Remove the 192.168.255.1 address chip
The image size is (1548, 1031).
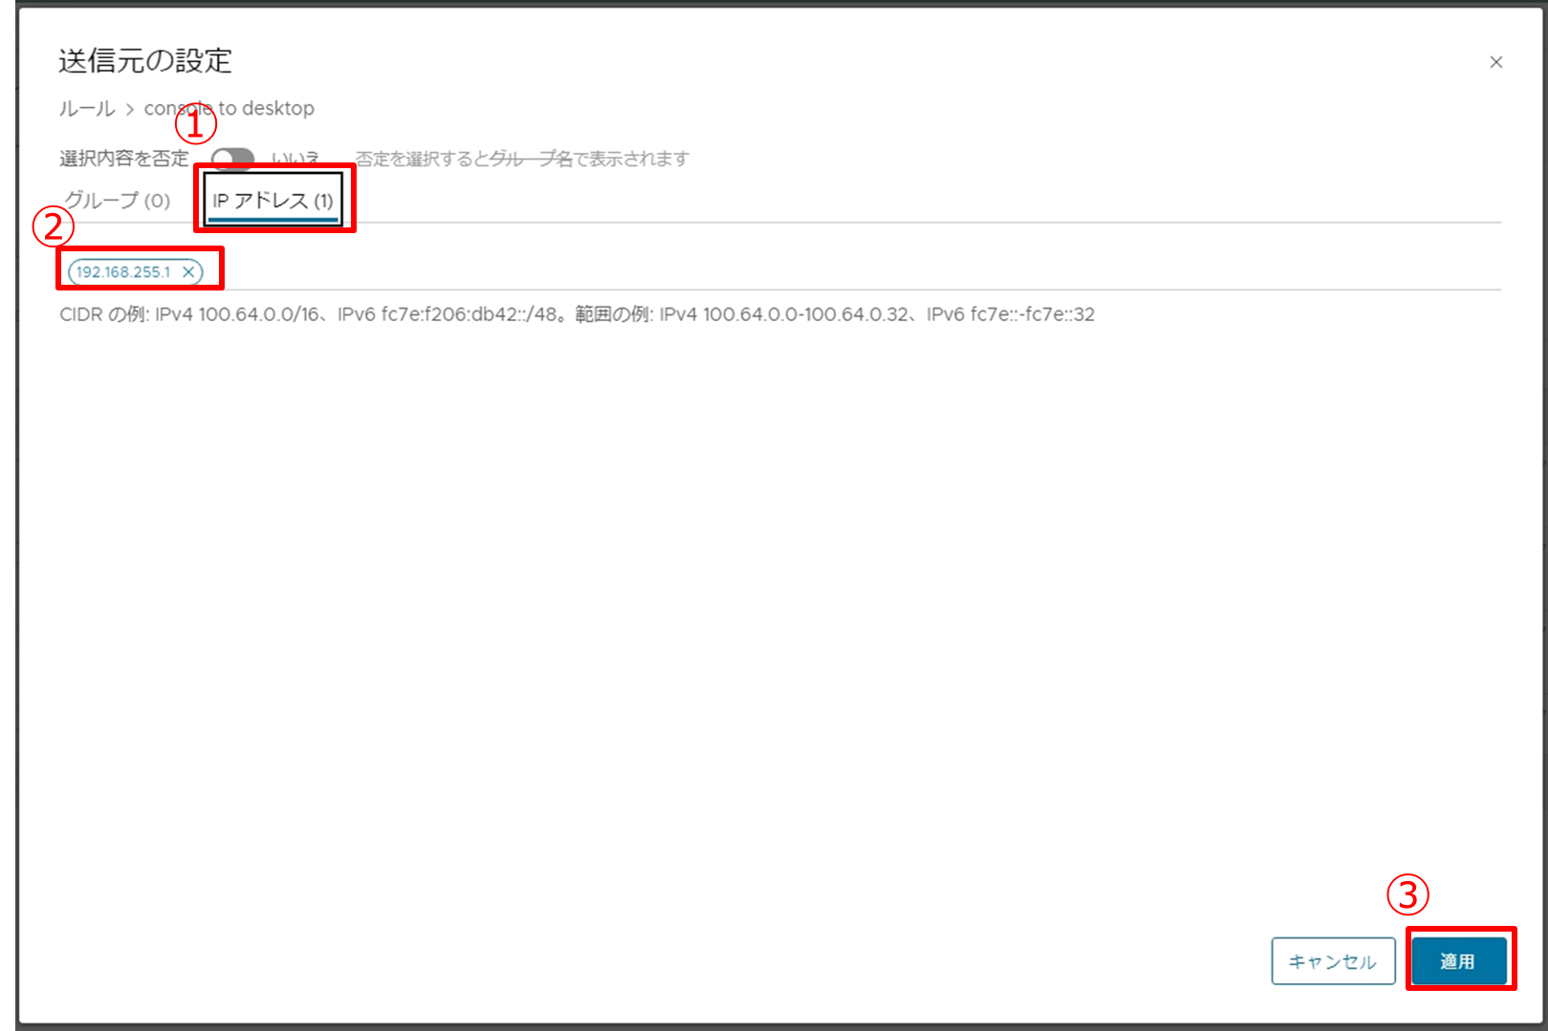pos(189,272)
